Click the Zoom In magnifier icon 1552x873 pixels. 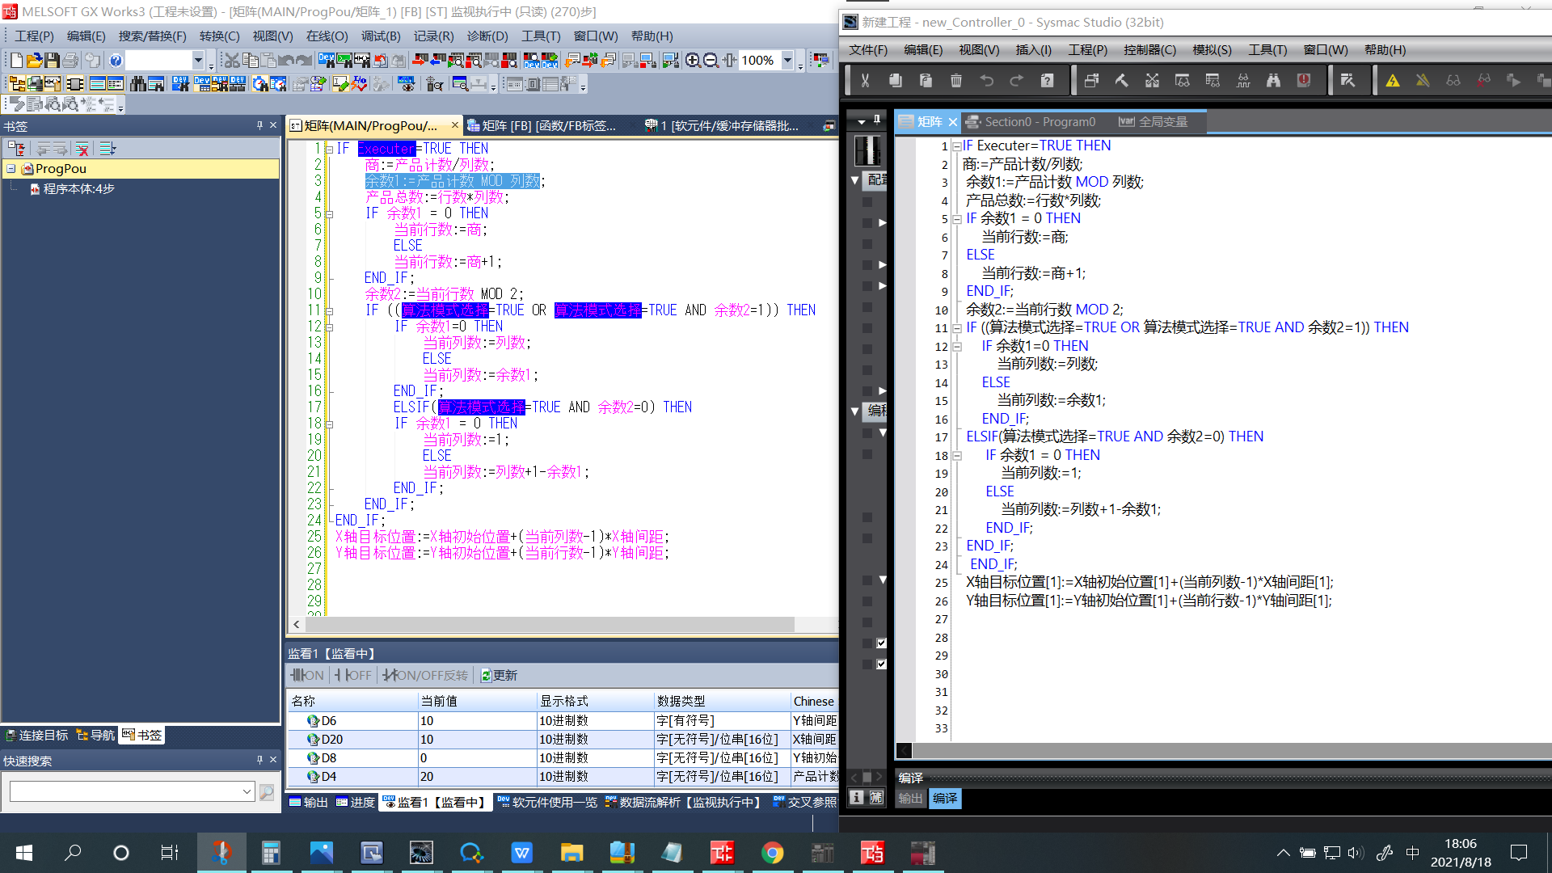693,61
